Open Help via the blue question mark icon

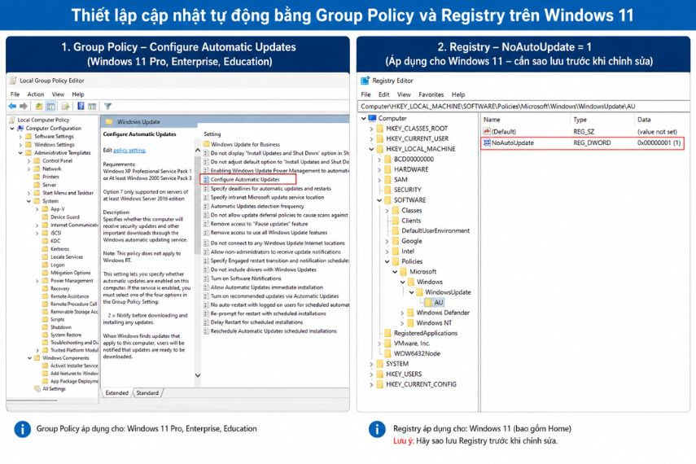click(81, 106)
